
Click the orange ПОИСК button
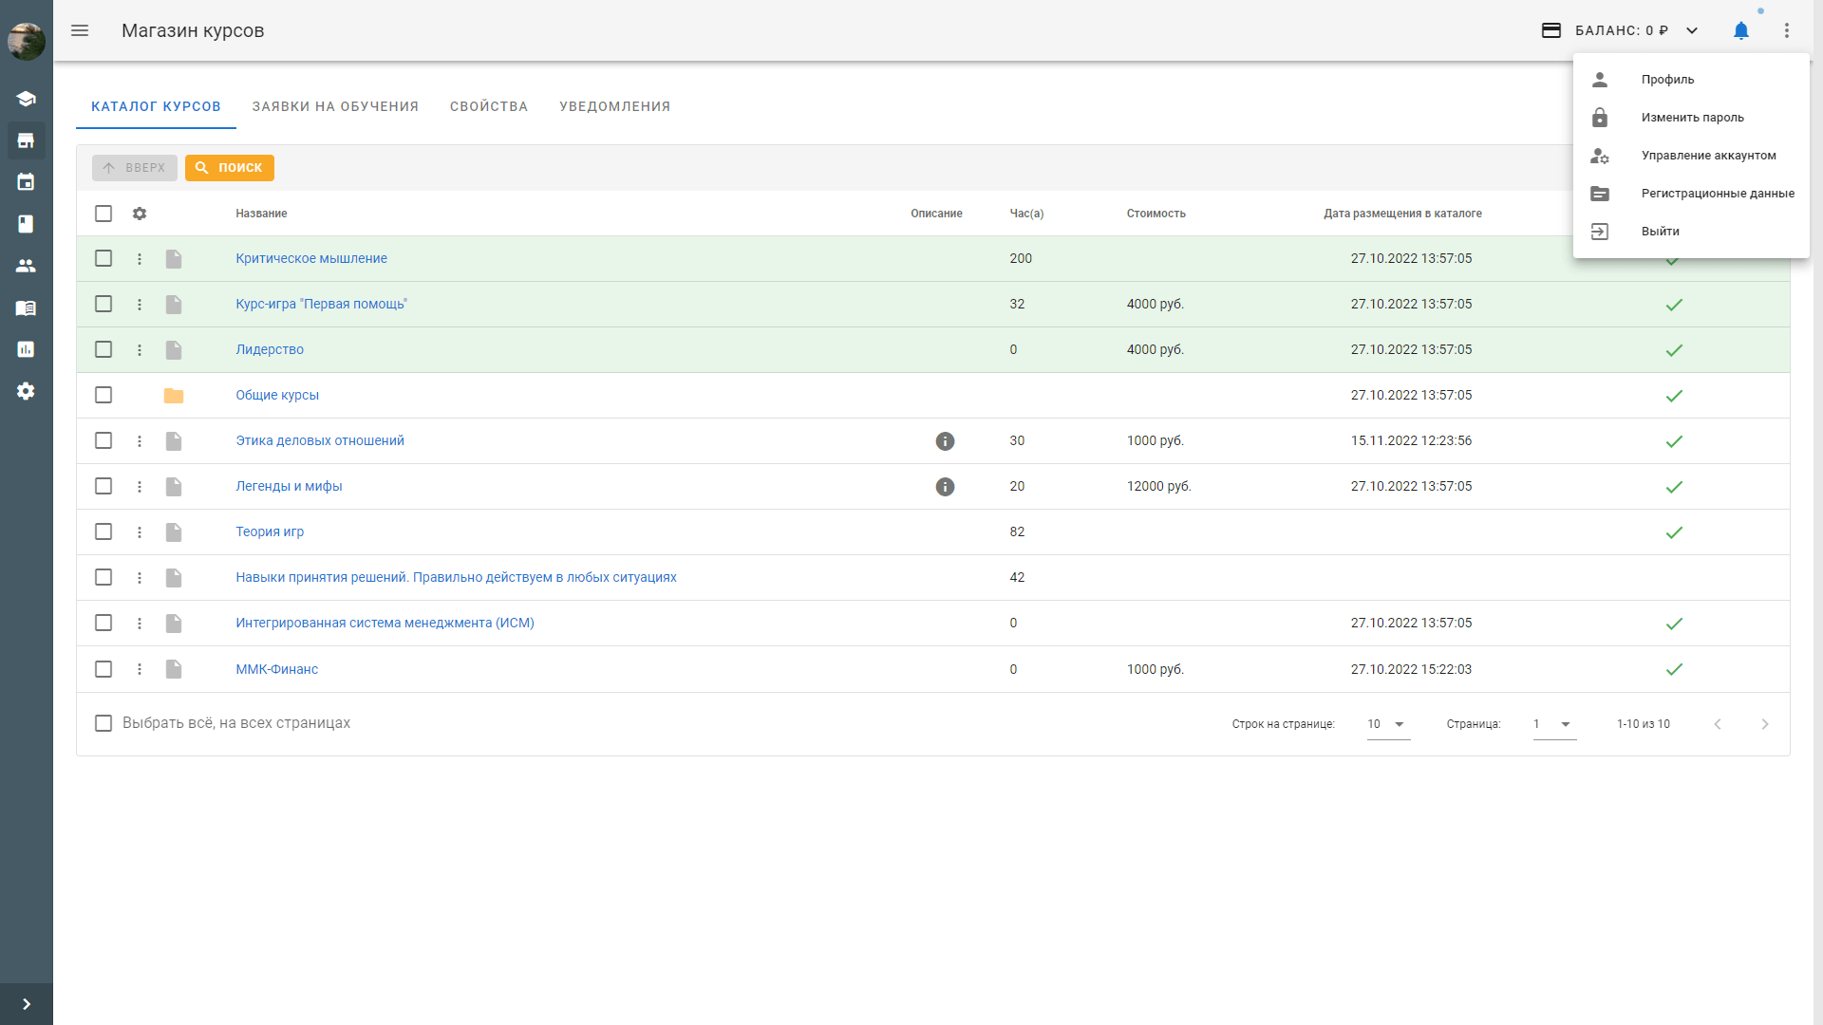pos(230,168)
